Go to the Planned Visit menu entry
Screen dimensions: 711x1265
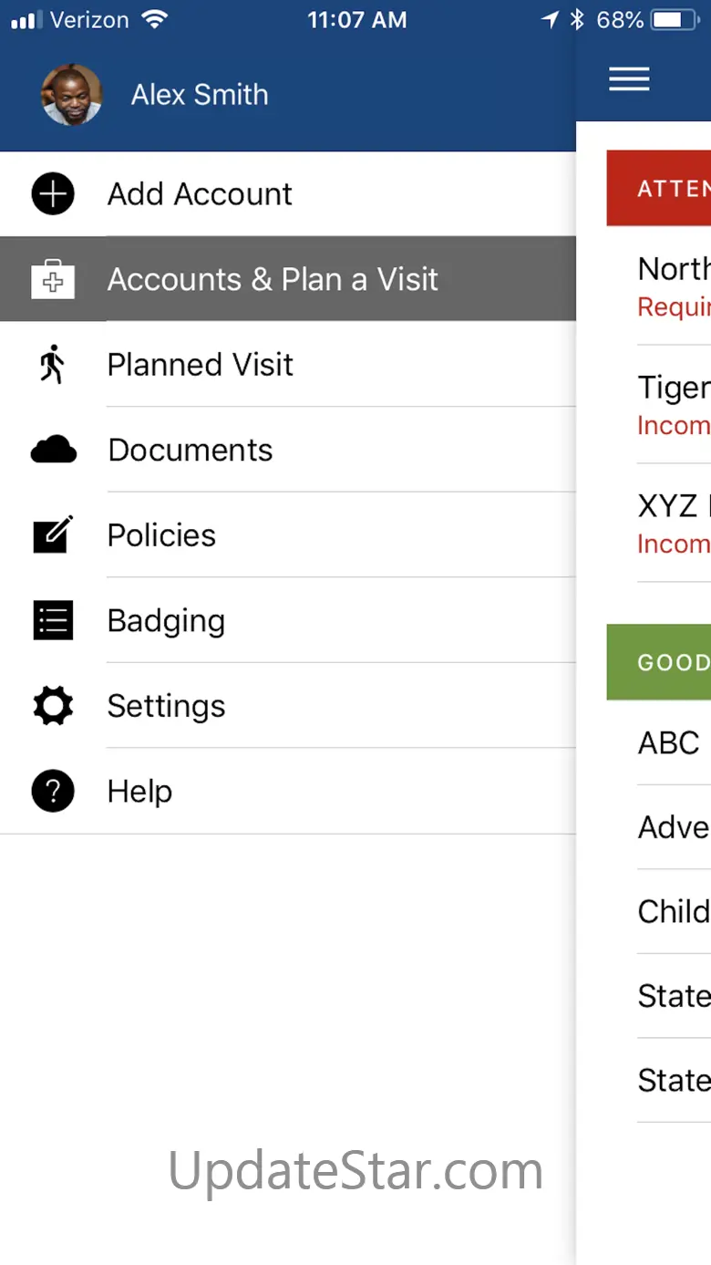(x=200, y=365)
